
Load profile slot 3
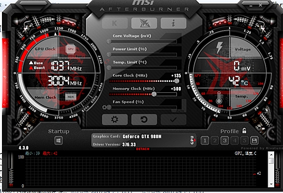(x=225, y=141)
